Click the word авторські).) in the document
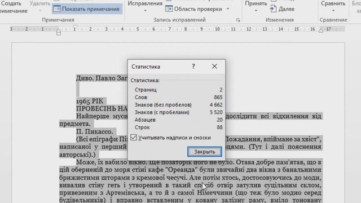Viewport: 361px width, 203px height. pos(77,155)
